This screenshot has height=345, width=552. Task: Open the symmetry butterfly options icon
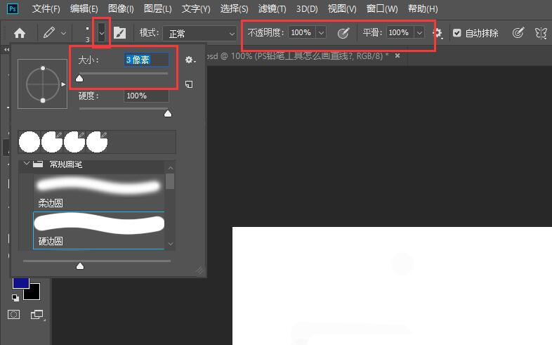click(x=540, y=33)
